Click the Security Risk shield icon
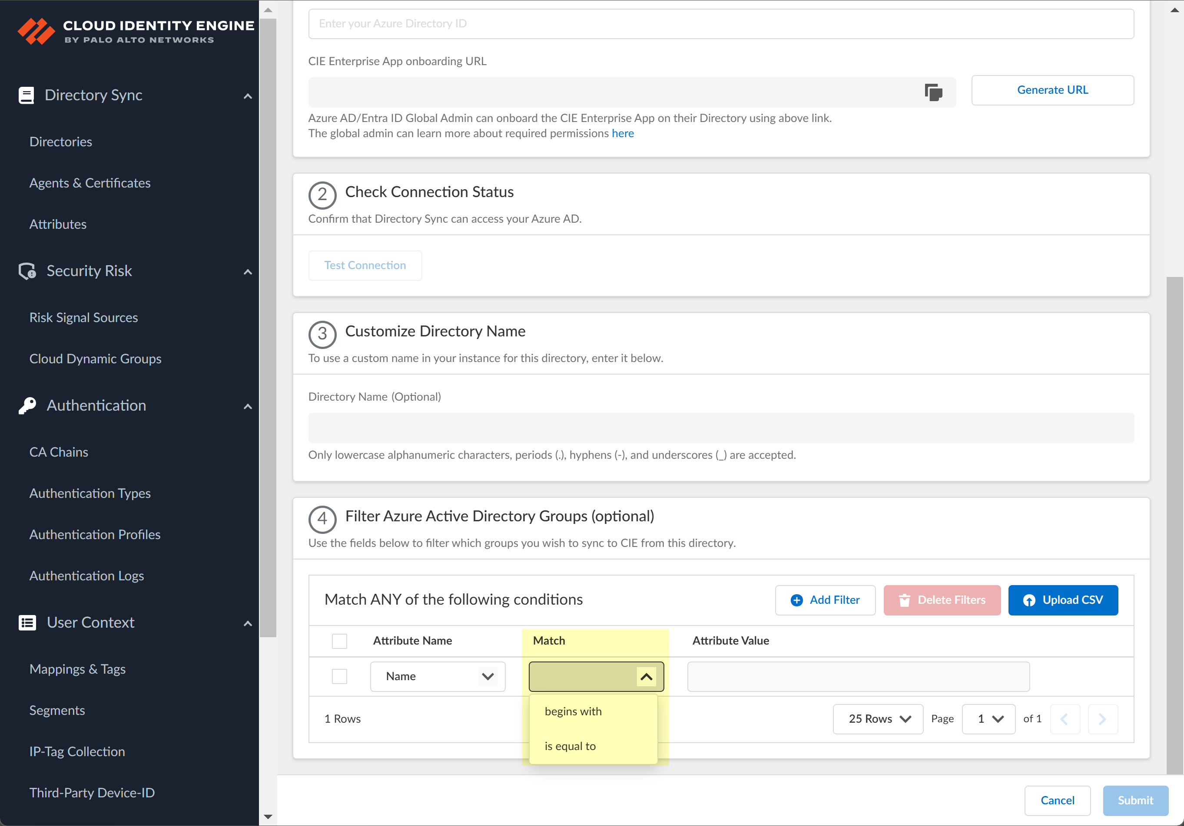The image size is (1184, 826). point(27,271)
